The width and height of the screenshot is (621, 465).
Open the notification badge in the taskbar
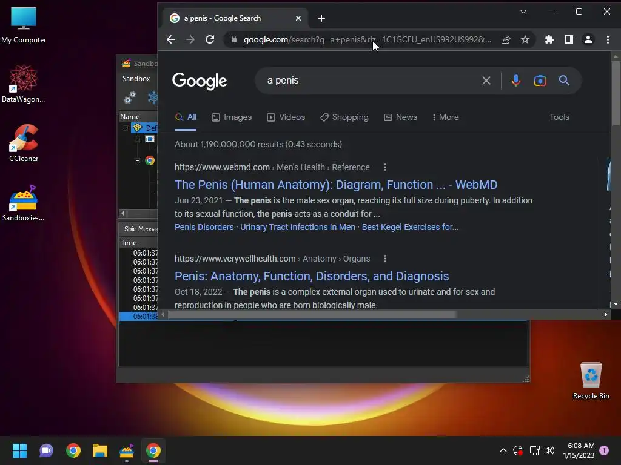(x=604, y=450)
